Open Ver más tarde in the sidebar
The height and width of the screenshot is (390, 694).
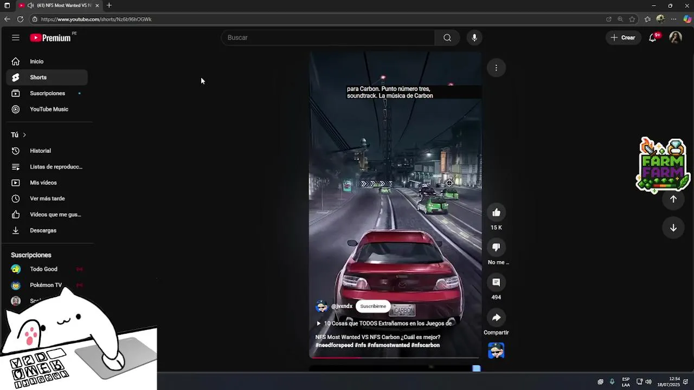pyautogui.click(x=47, y=199)
